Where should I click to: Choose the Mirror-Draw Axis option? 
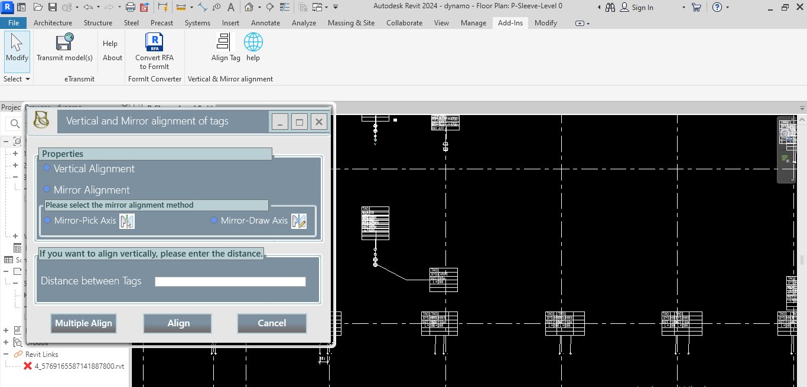point(214,220)
